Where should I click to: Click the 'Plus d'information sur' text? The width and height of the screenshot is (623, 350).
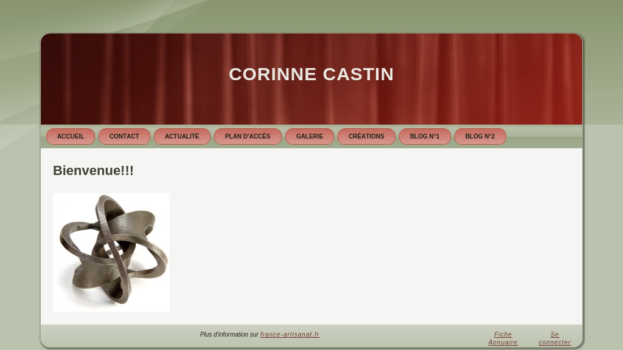[x=229, y=335]
